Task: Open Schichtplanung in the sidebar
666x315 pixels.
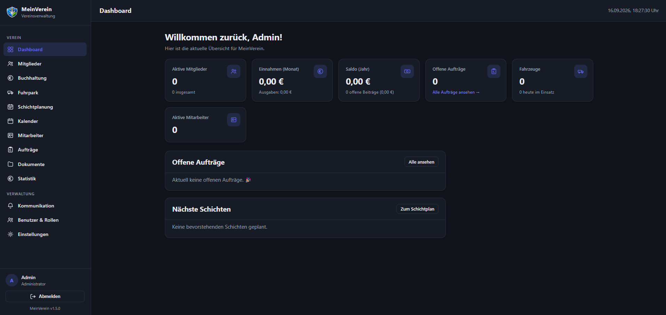Action: click(x=45, y=107)
